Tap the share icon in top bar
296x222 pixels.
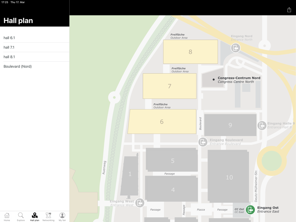(x=289, y=10)
